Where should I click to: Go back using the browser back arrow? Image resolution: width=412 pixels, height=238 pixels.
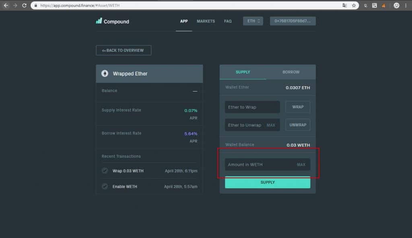(x=6, y=5)
